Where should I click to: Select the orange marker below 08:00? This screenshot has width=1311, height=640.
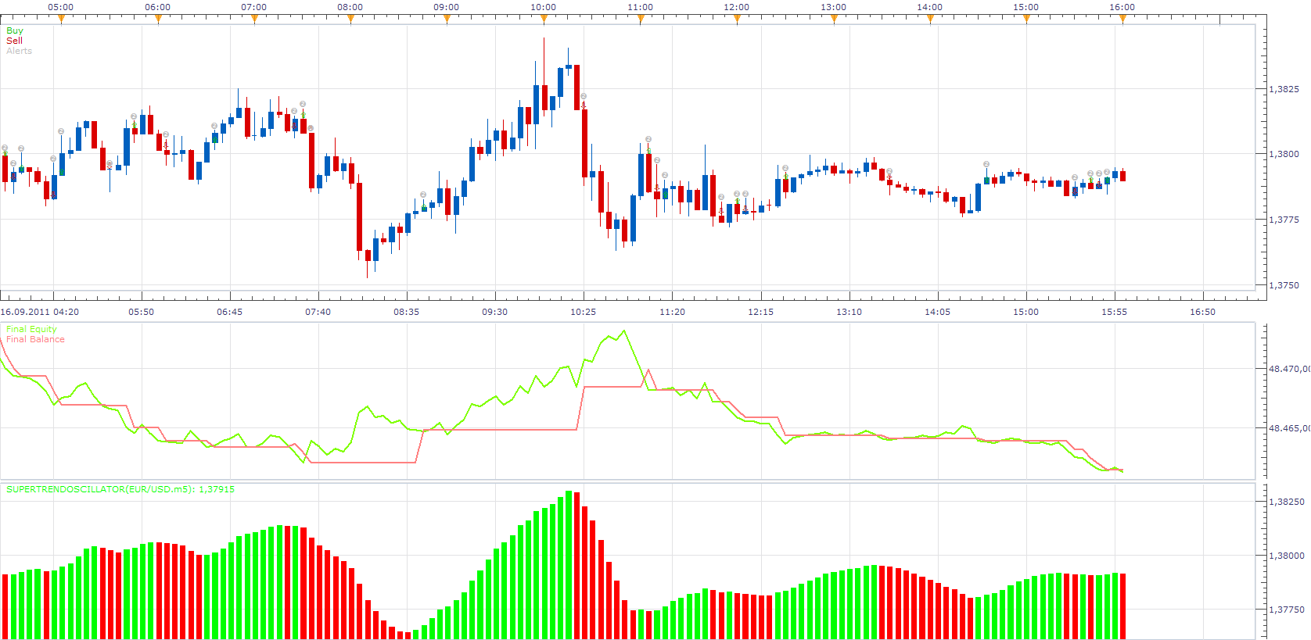point(350,20)
